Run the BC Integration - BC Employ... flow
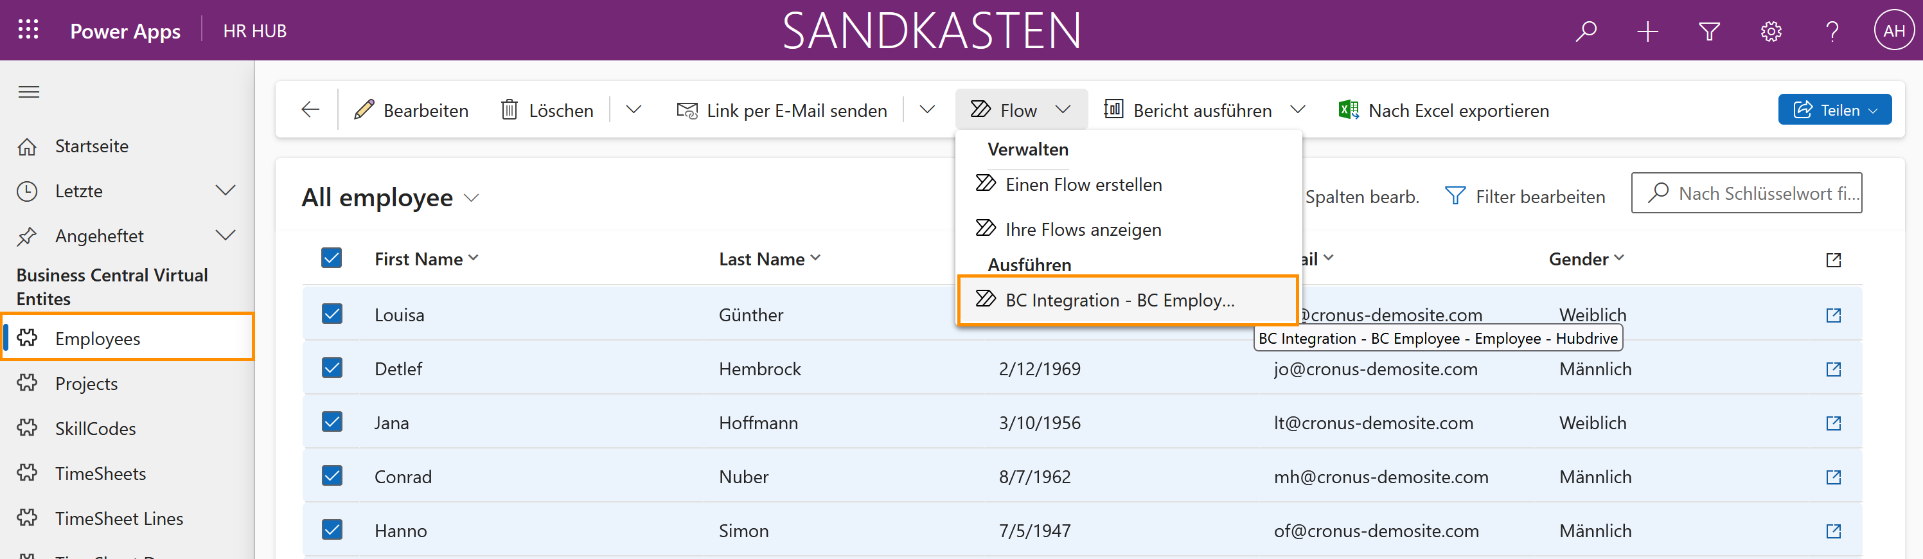This screenshot has width=1923, height=559. pos(1128,300)
